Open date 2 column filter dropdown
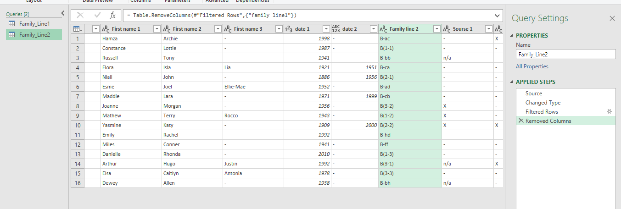 (374, 29)
